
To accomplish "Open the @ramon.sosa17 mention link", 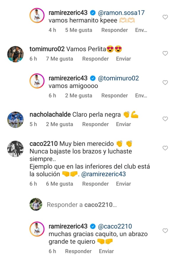I will click(121, 12).
